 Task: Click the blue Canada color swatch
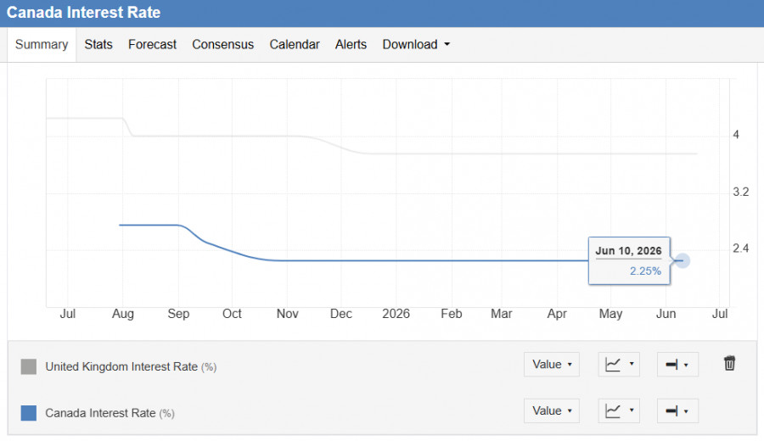click(29, 413)
